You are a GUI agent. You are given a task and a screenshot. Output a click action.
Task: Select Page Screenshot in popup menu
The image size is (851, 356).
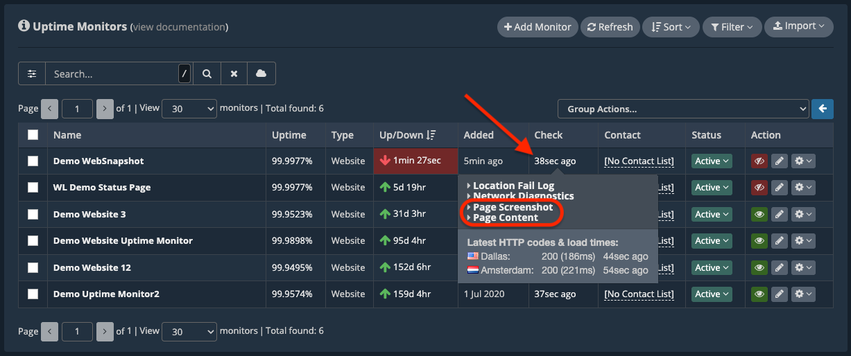click(513, 207)
